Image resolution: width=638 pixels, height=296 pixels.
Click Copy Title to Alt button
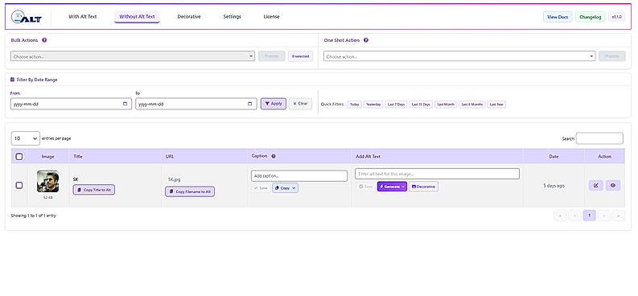tap(94, 190)
